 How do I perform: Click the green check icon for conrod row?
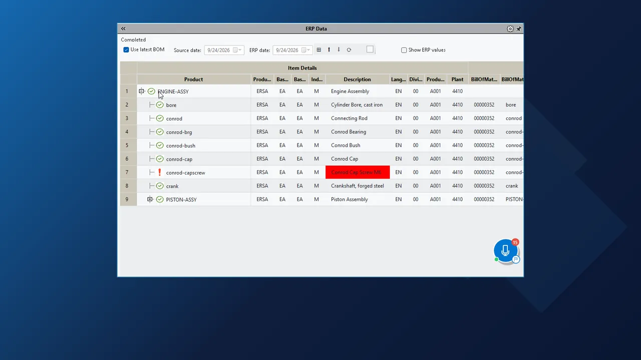[x=160, y=118]
